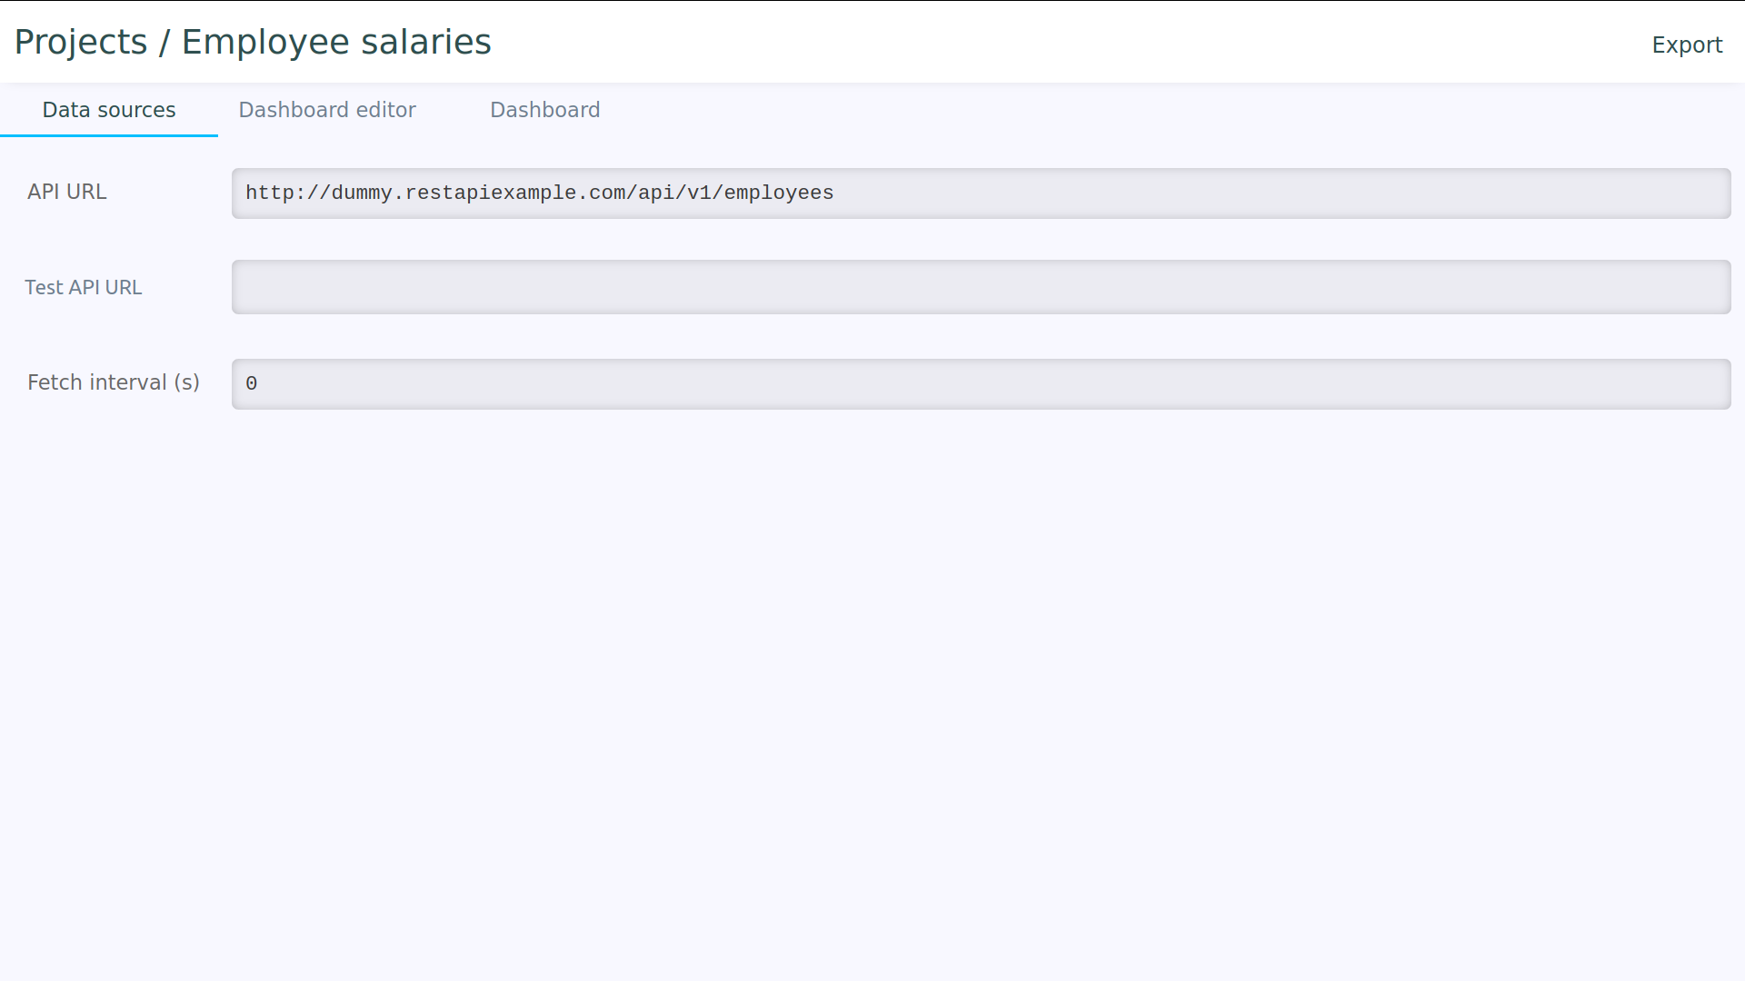Select the Fetch interval input box

[981, 384]
